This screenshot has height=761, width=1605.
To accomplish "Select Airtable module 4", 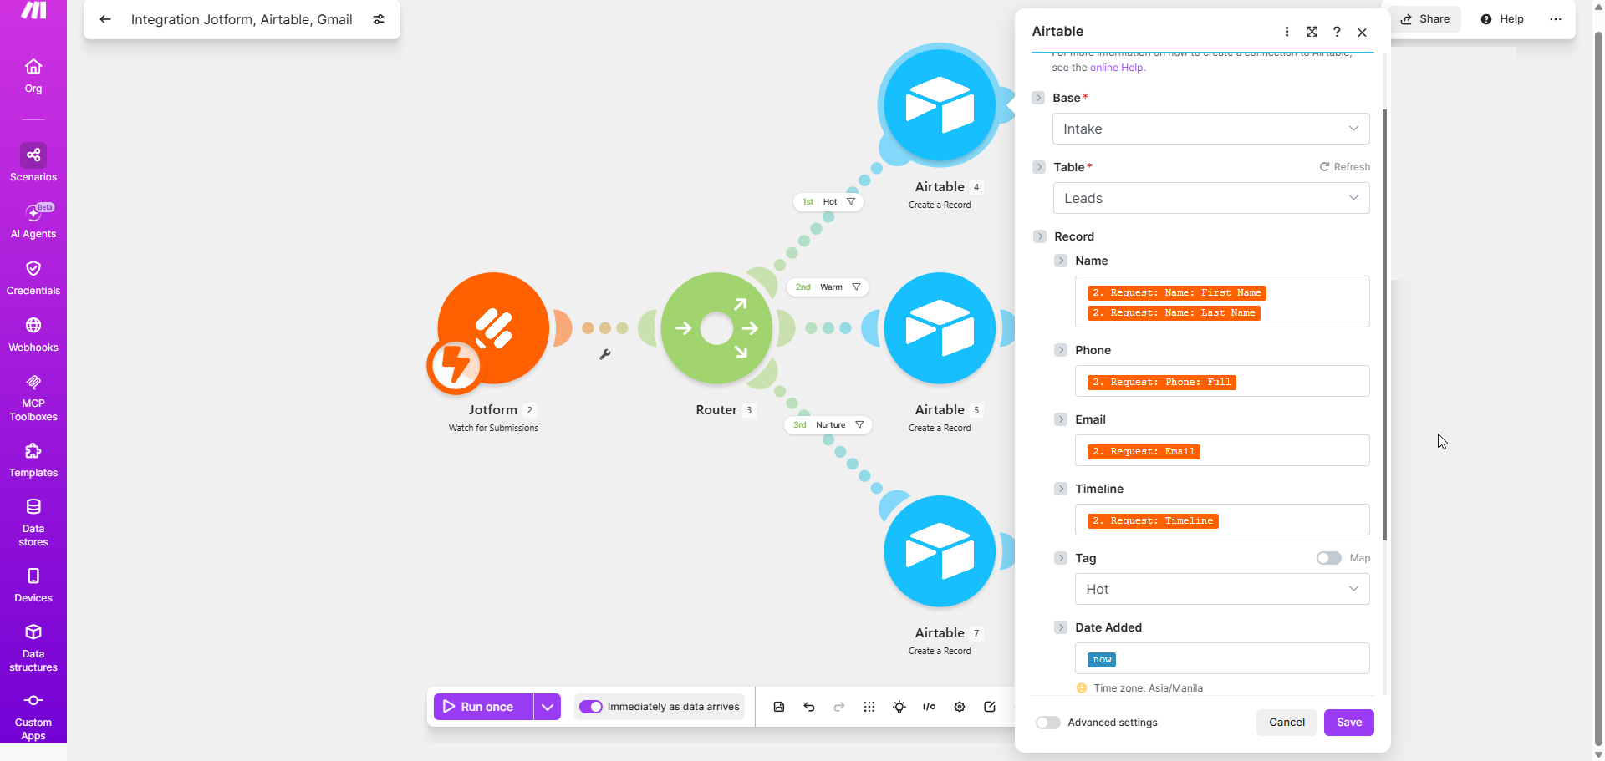I will (940, 105).
